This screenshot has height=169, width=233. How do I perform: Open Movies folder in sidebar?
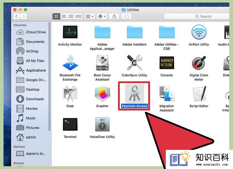click(27, 109)
